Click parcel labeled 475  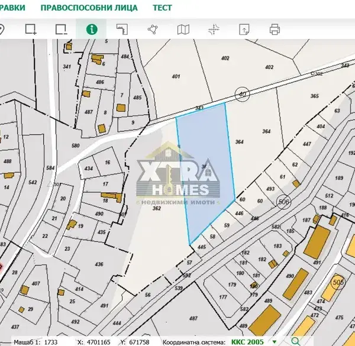339,318
